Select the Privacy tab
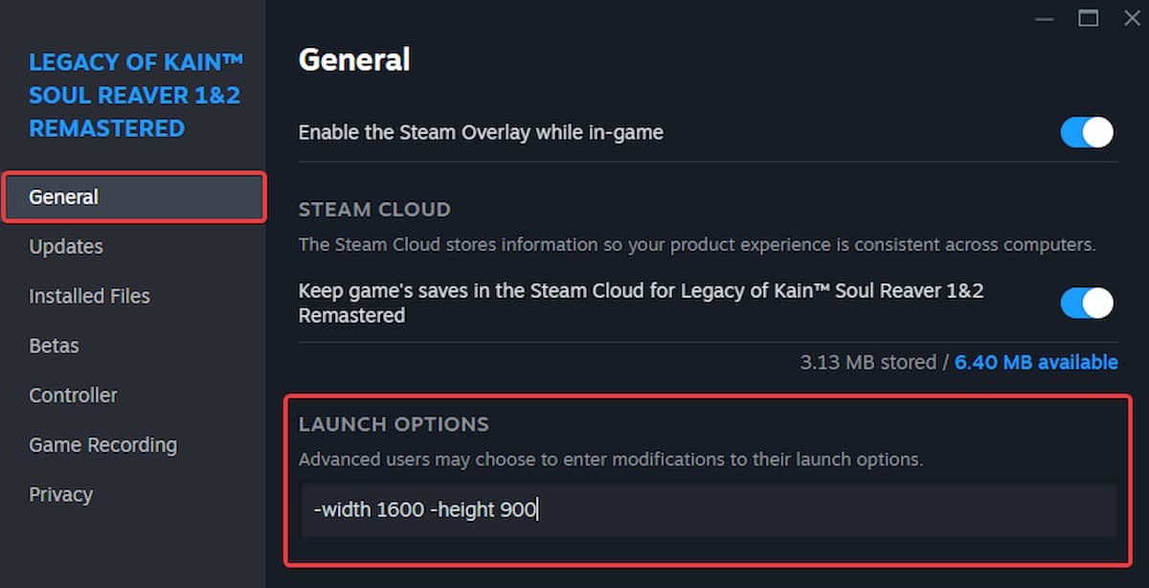This screenshot has width=1149, height=588. pyautogui.click(x=60, y=495)
